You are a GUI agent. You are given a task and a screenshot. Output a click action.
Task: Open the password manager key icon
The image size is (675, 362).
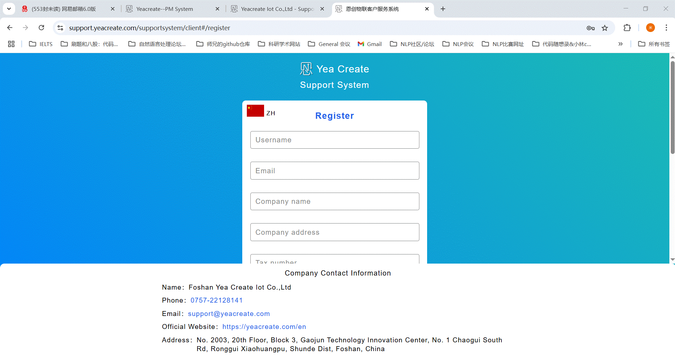click(x=590, y=28)
